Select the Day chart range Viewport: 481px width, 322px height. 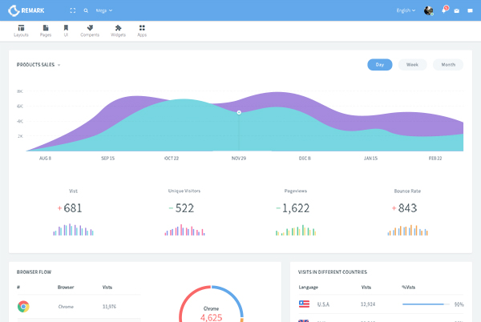click(x=379, y=64)
